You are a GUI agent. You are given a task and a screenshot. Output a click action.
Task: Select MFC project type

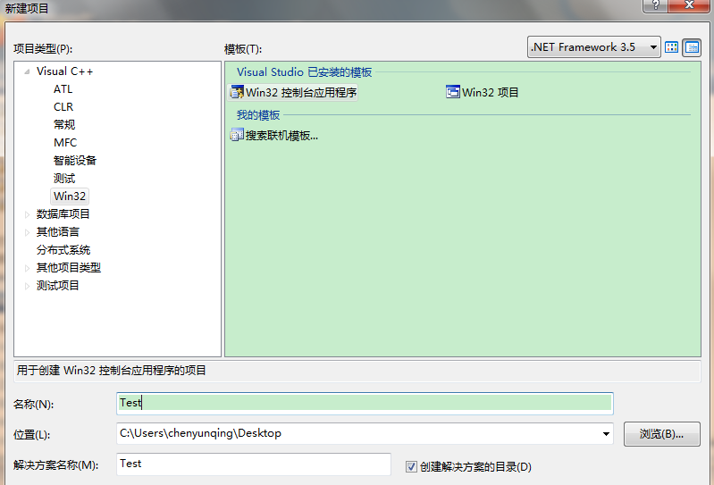pyautogui.click(x=65, y=142)
